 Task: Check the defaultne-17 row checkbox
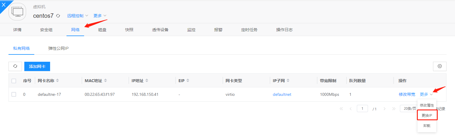tap(14, 94)
